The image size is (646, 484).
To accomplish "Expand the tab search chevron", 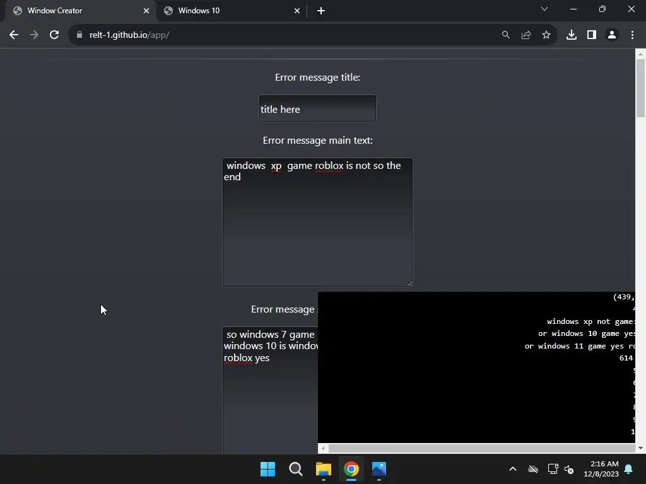I will (x=544, y=9).
